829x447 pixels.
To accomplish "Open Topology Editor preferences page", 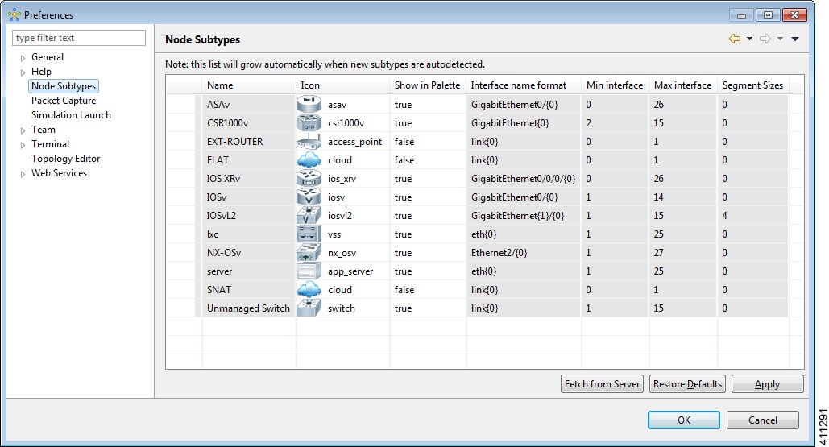I will click(65, 159).
